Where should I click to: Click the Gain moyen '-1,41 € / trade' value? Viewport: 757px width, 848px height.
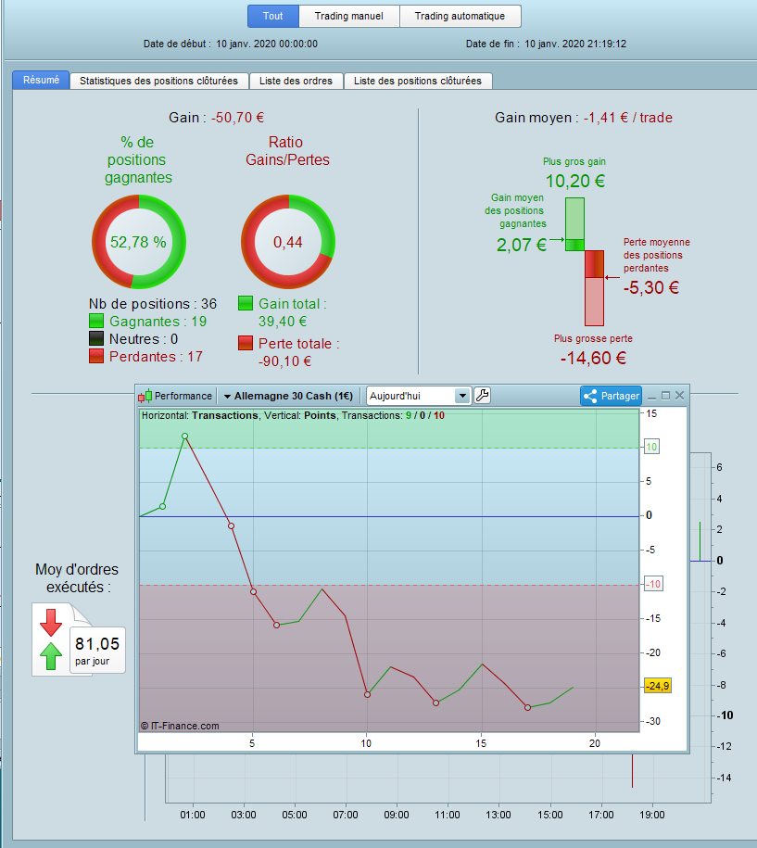(628, 118)
